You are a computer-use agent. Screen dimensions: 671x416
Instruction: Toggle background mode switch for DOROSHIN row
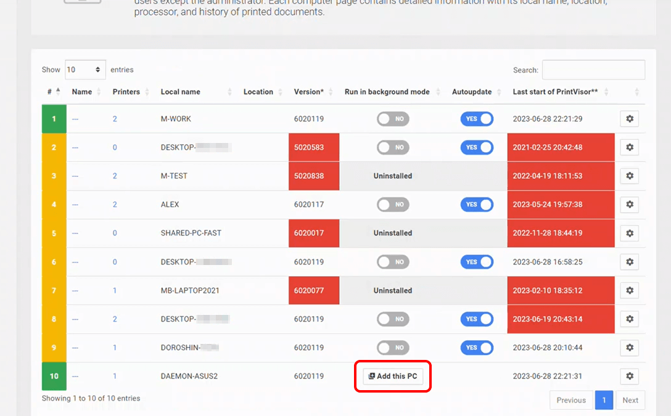[393, 348]
